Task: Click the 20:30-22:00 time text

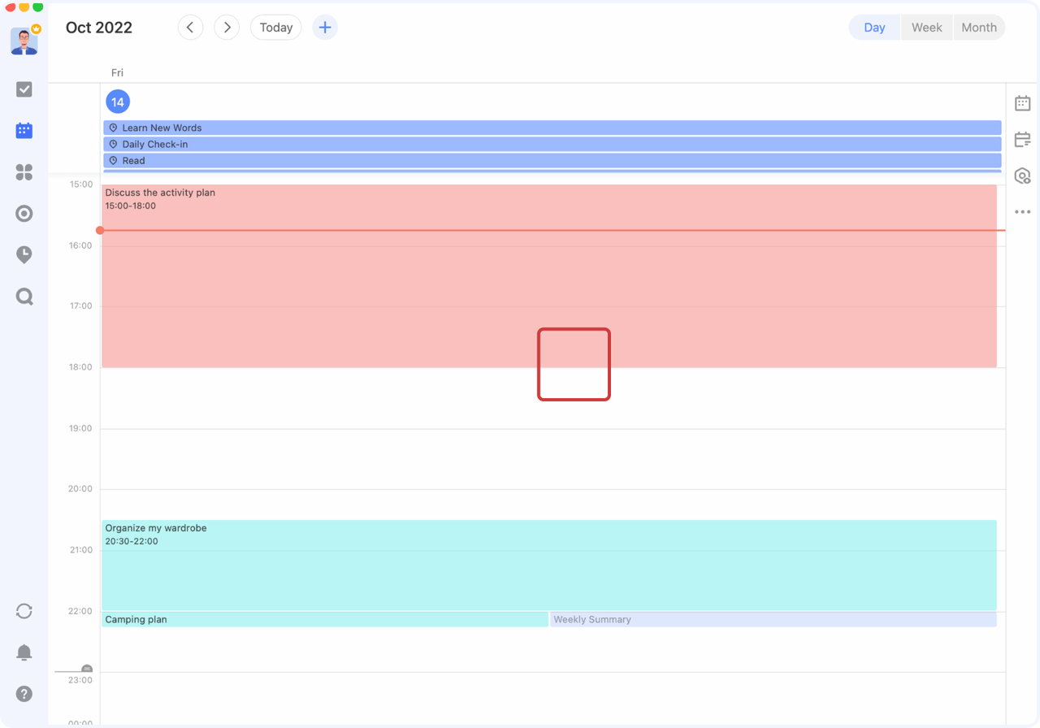Action: (132, 541)
